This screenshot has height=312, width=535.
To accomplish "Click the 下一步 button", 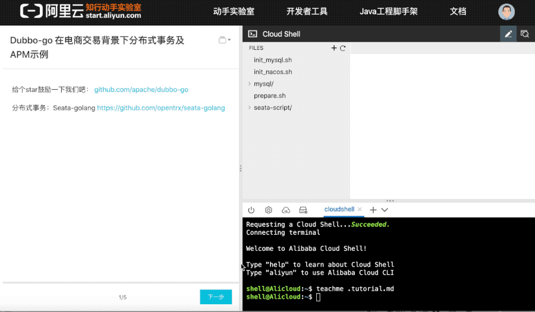I will [216, 297].
